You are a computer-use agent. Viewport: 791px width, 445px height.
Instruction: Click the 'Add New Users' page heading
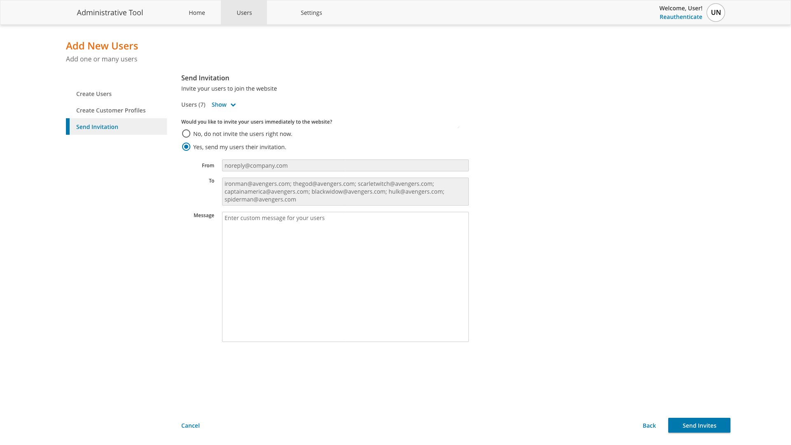point(102,46)
